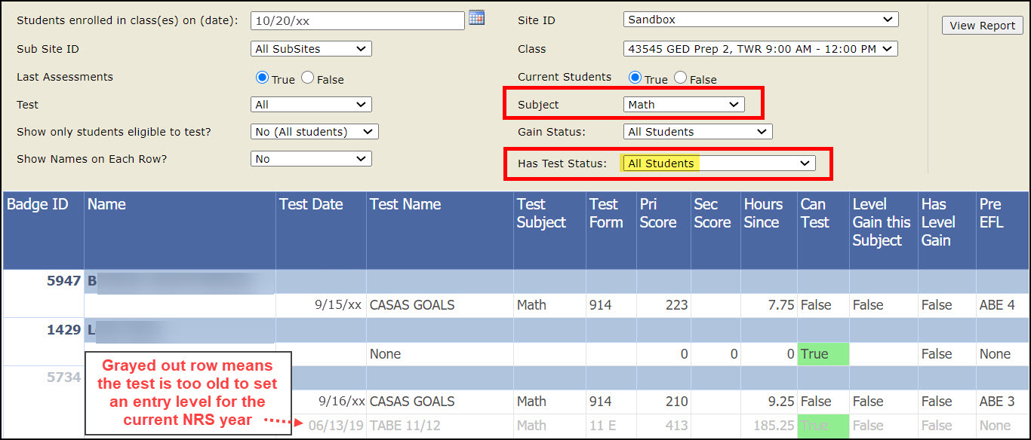This screenshot has width=1031, height=440.
Task: Open the Sub Site ID dropdown
Action: [x=310, y=48]
